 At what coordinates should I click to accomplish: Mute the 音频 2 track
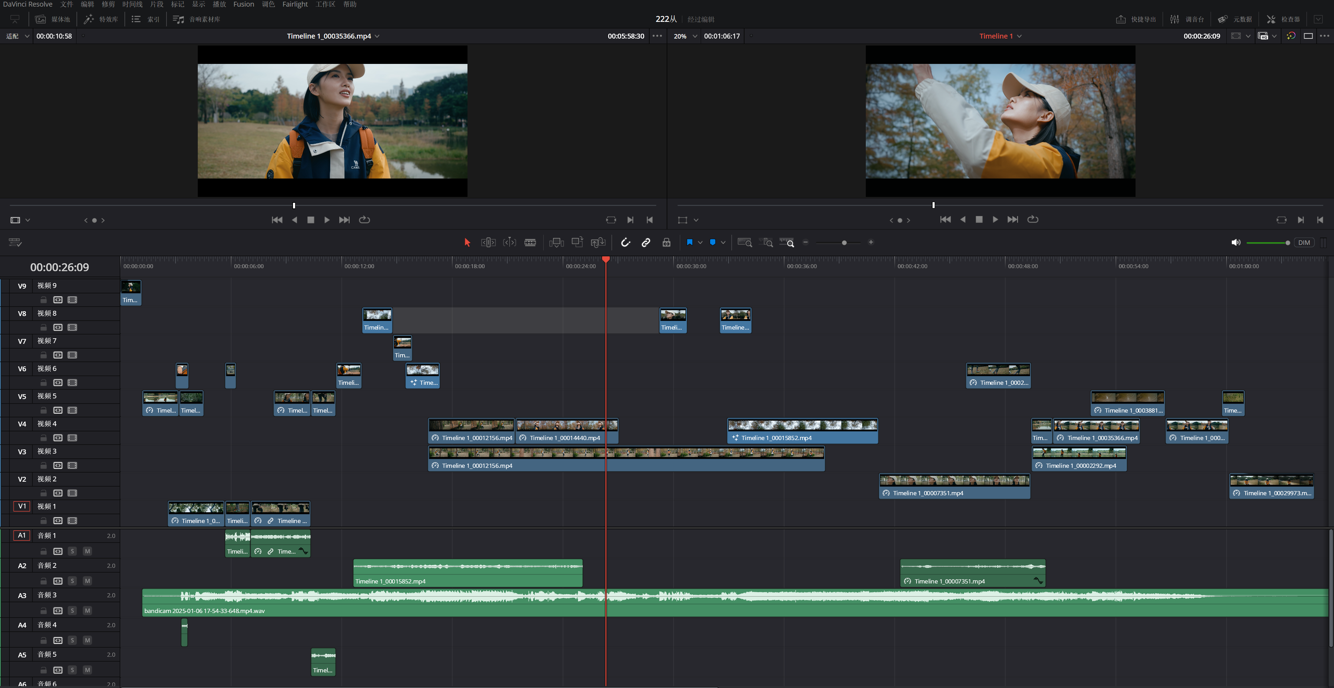[88, 581]
